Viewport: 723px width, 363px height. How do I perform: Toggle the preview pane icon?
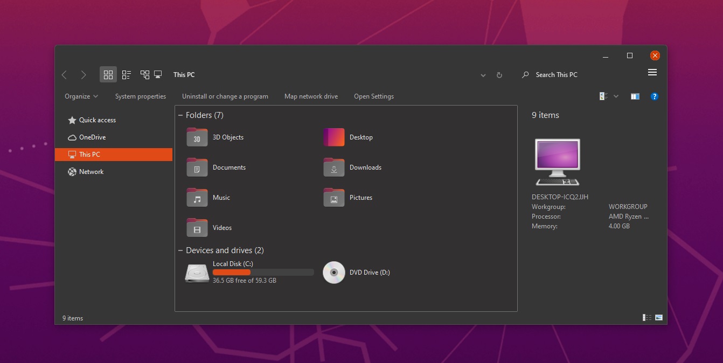point(635,96)
